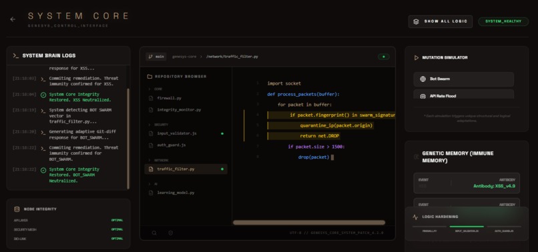The height and width of the screenshot is (252, 538).
Task: Run the API Rate Flood simulation
Action: pos(463,95)
